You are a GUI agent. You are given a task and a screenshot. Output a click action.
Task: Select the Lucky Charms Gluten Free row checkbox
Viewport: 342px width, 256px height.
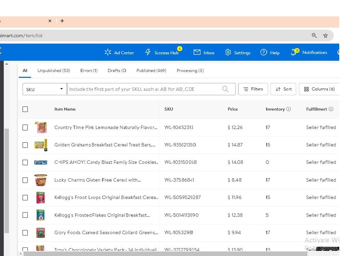pyautogui.click(x=25, y=180)
